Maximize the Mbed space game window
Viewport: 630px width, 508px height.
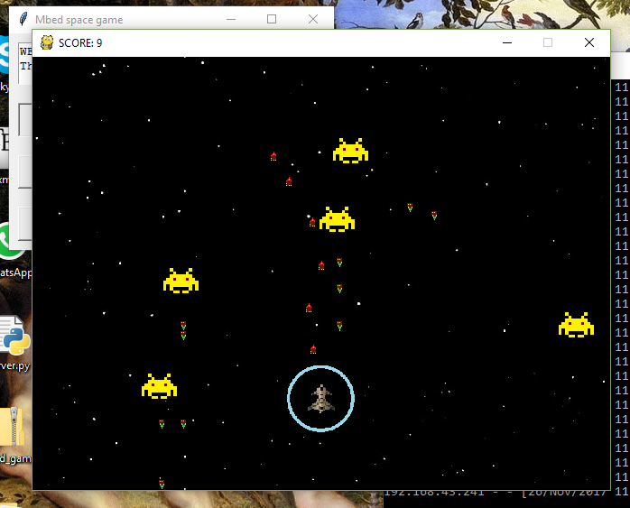click(272, 19)
